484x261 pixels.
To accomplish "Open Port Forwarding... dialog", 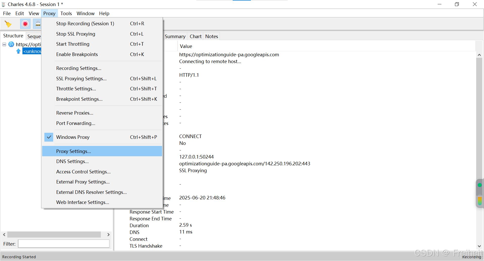I will click(102, 123).
